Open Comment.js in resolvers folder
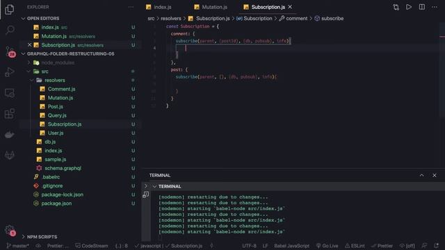 click(62, 89)
